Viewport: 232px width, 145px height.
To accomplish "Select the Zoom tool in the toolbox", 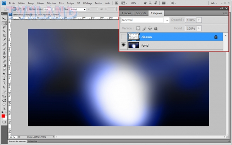I will click(4, 109).
